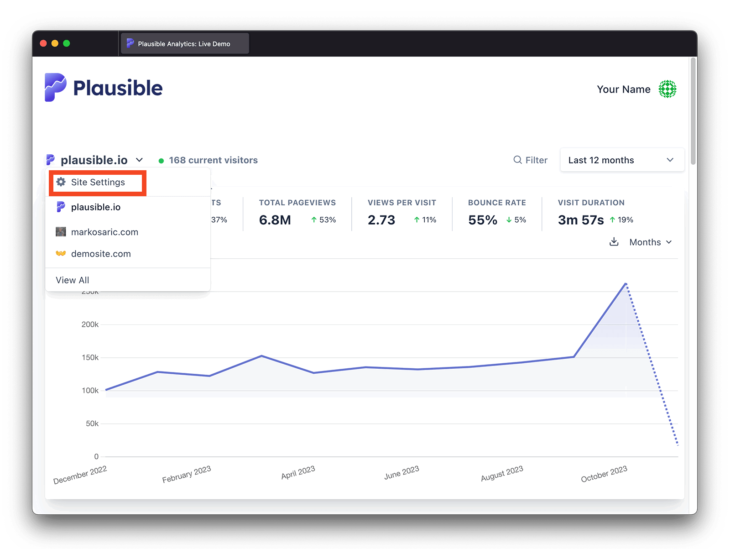
Task: Click the View All link
Action: coord(72,280)
